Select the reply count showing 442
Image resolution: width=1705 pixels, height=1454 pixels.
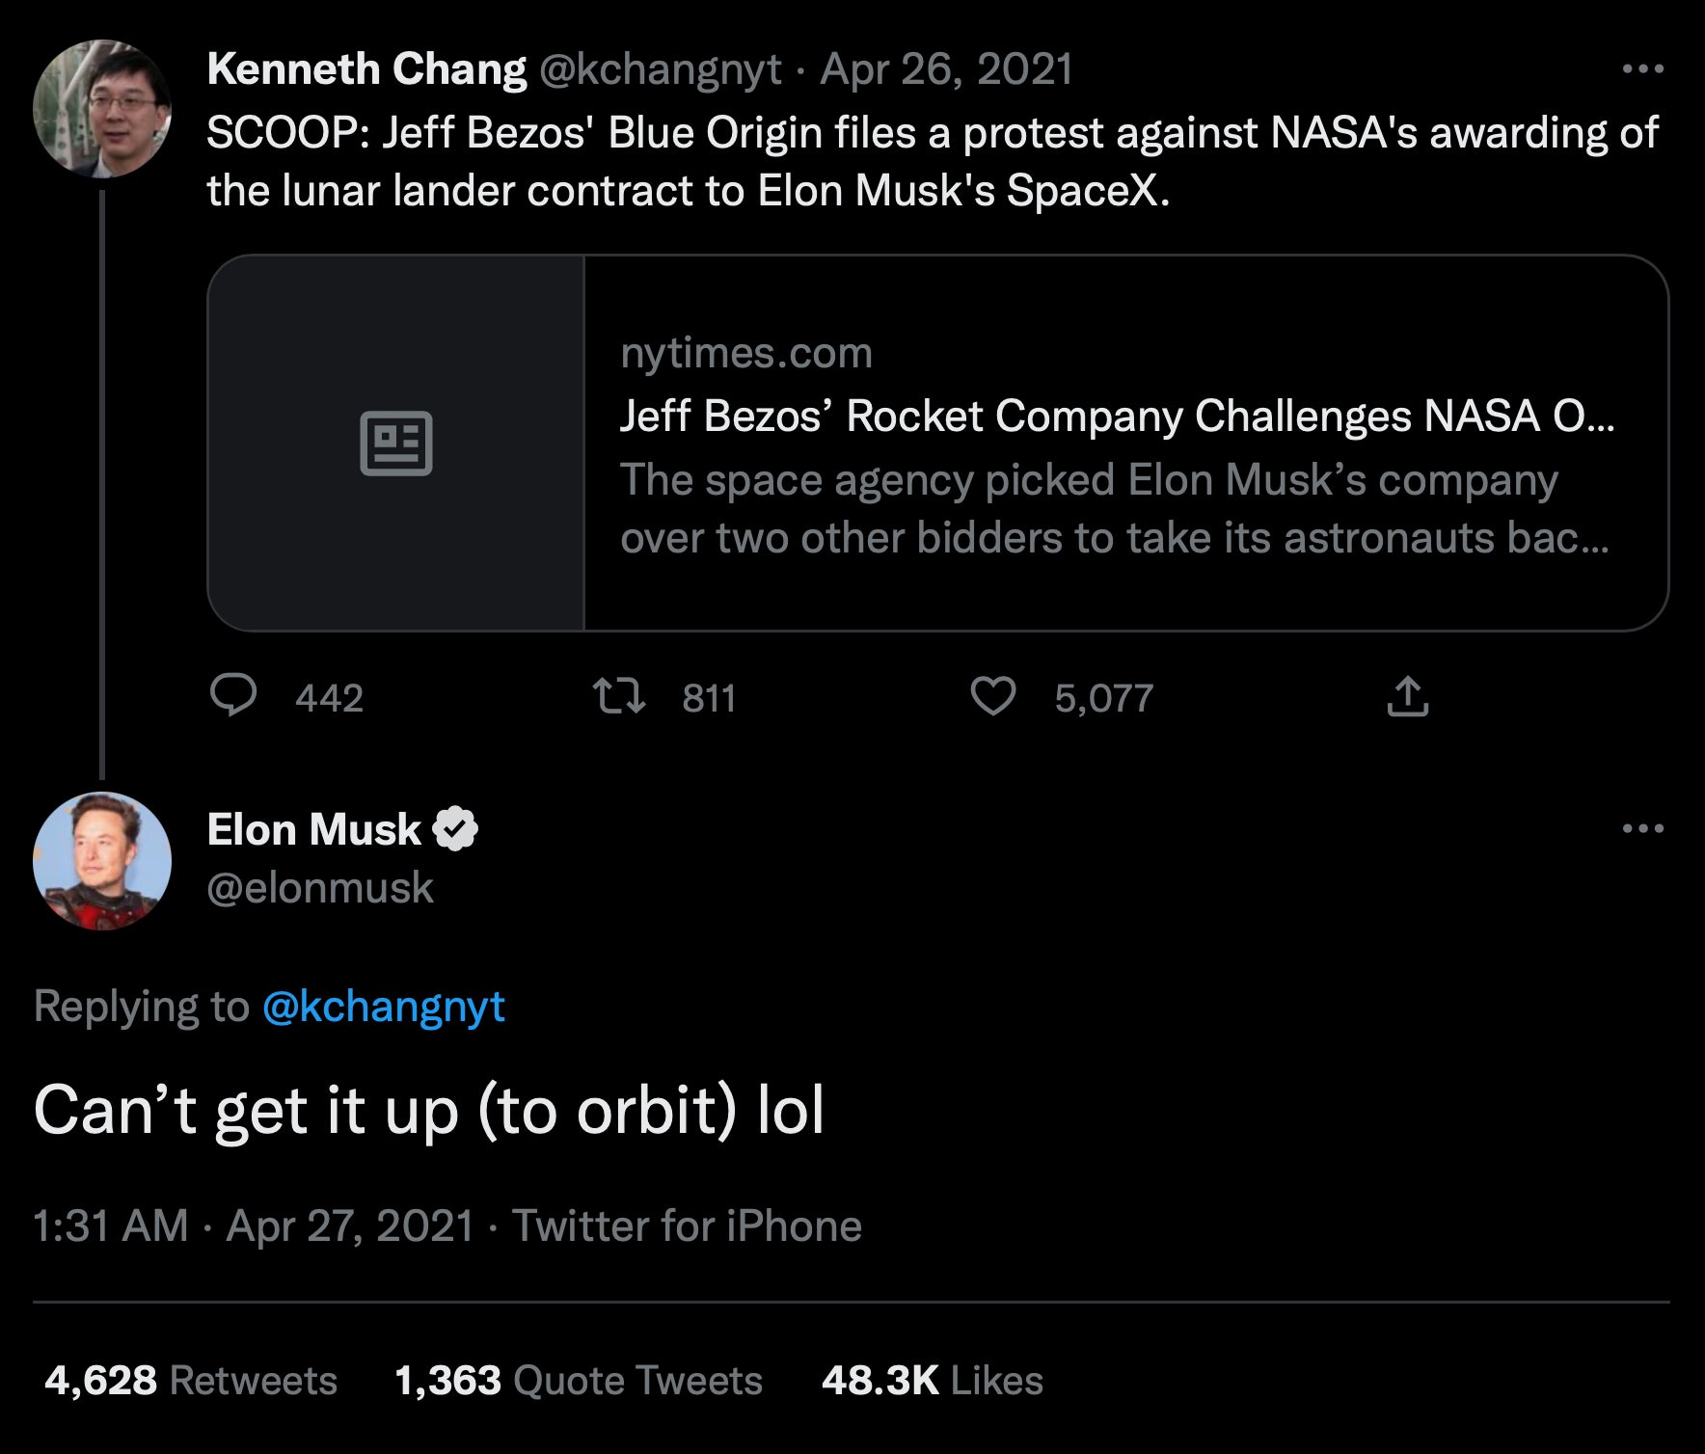click(330, 697)
